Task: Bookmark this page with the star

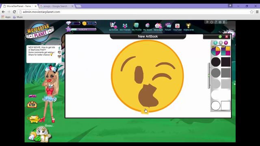Action: 251,12
